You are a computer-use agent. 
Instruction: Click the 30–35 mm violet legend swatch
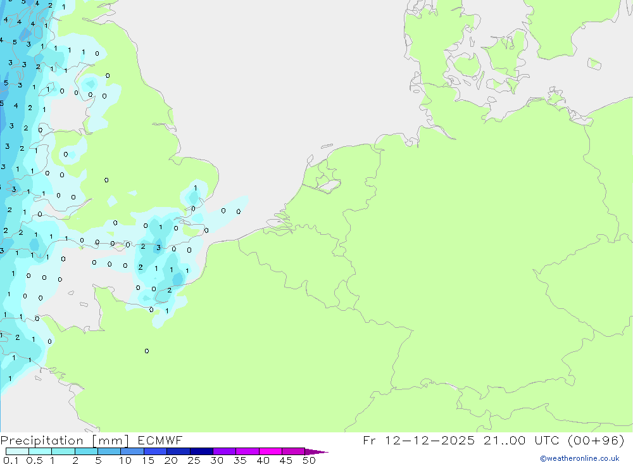[224, 451]
